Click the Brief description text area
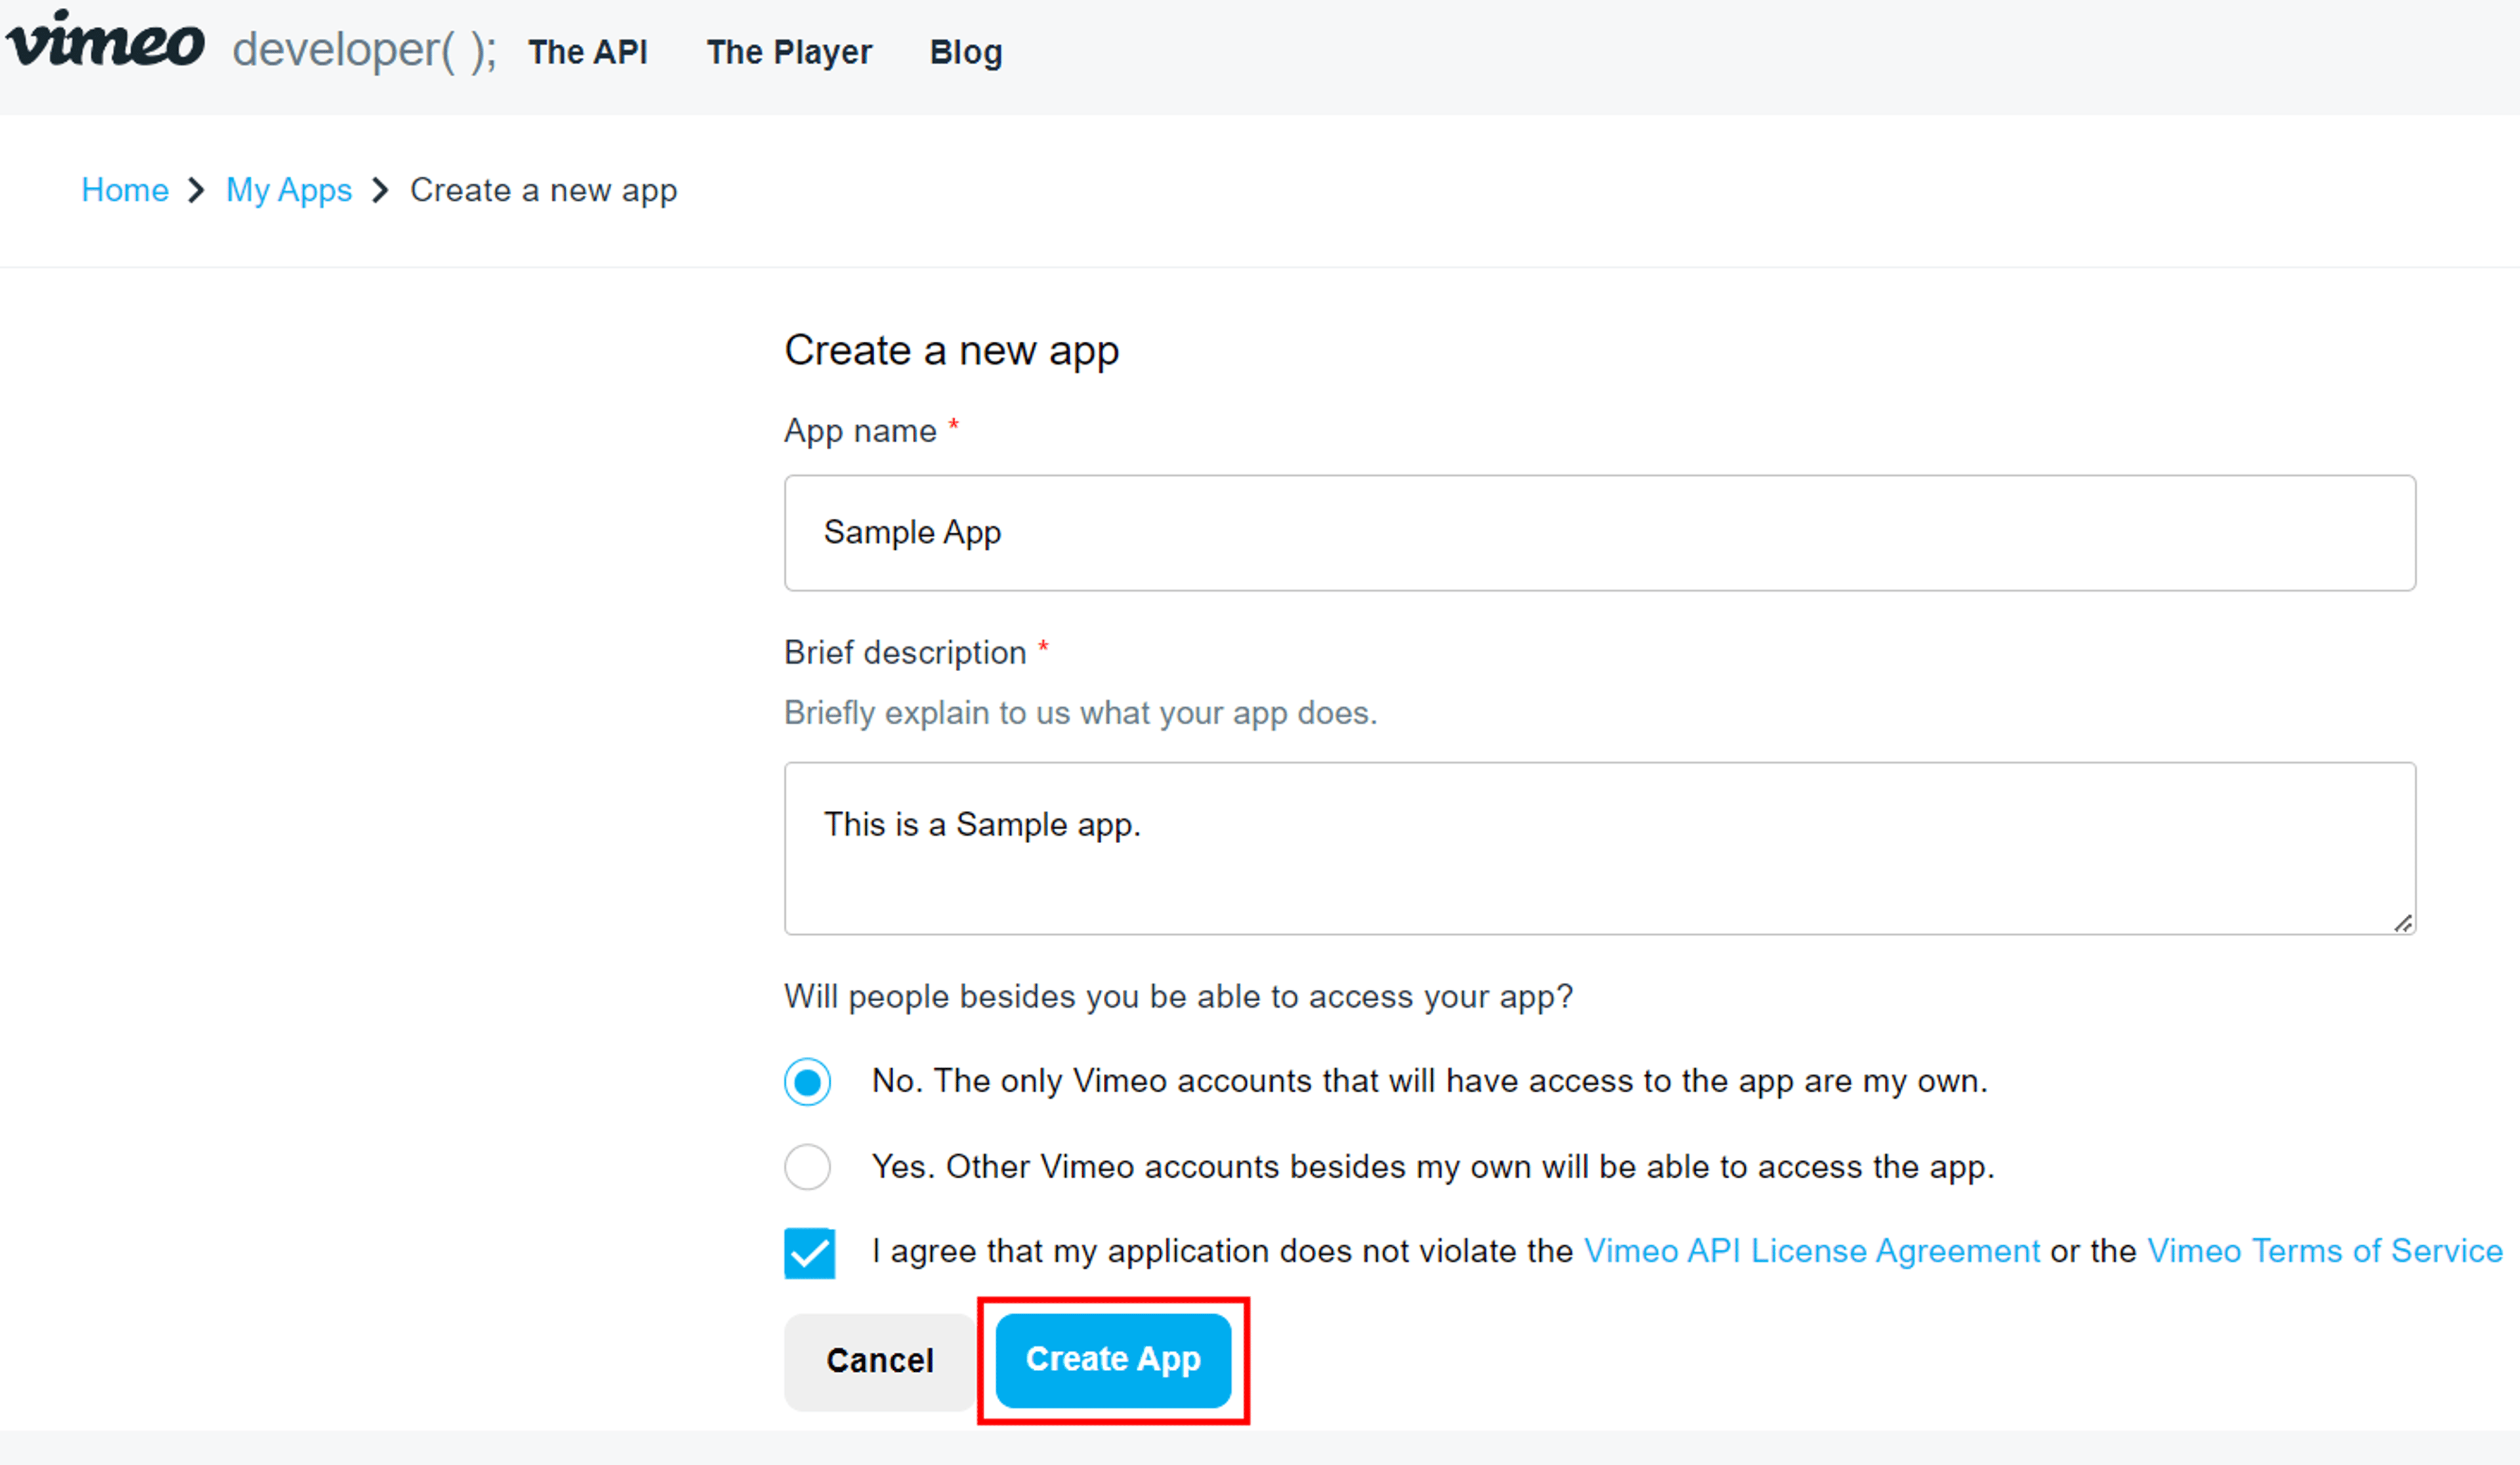 [x=1600, y=848]
